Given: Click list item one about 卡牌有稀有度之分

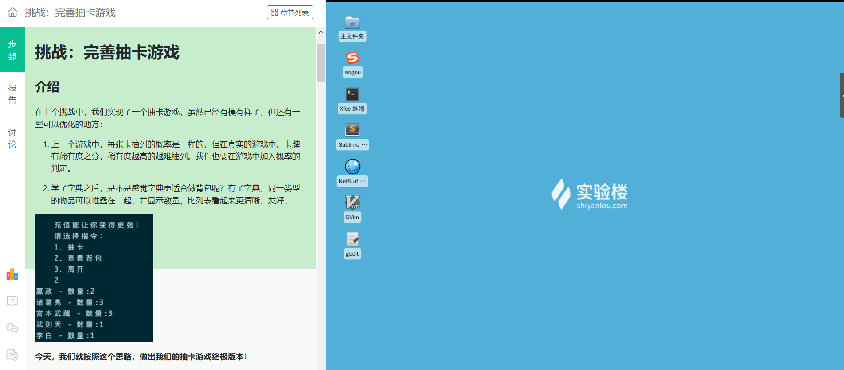Looking at the screenshot, I should tap(176, 156).
